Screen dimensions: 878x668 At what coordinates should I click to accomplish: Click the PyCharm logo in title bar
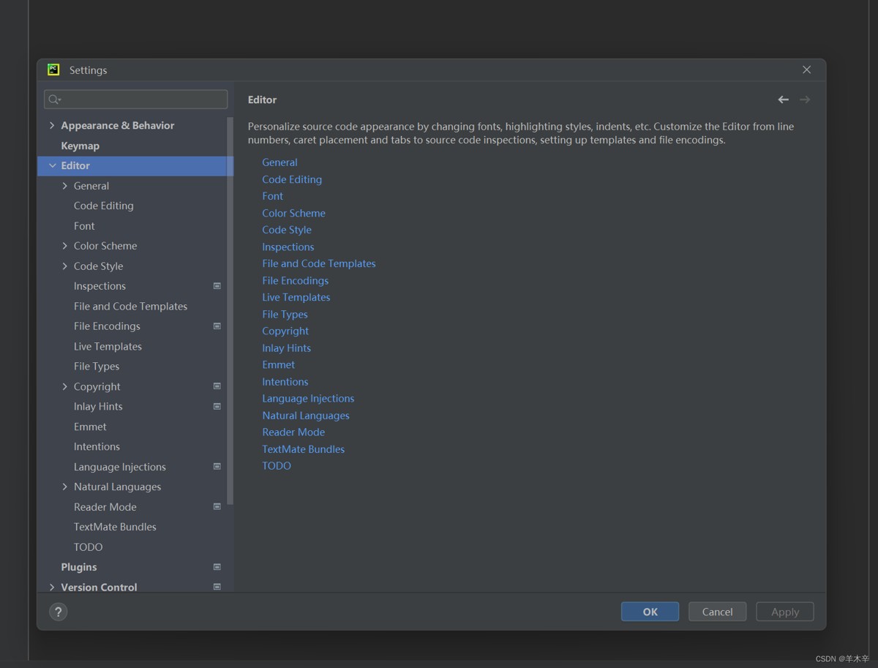(53, 70)
